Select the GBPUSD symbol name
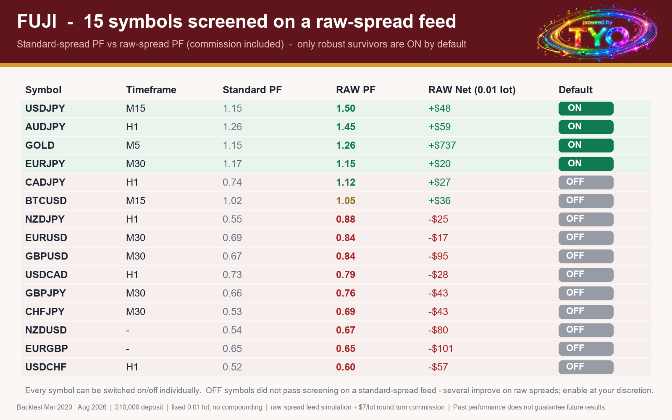Viewport: 672px width, 420px height. click(x=47, y=256)
